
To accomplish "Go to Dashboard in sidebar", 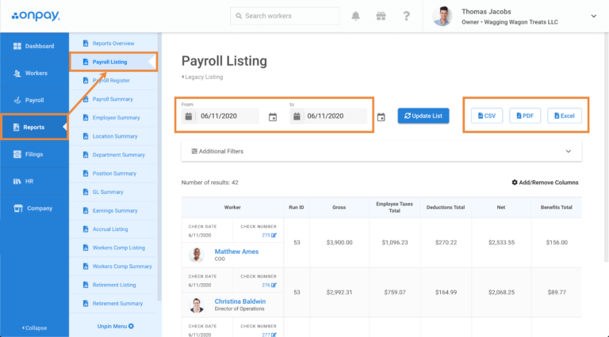I will point(35,46).
